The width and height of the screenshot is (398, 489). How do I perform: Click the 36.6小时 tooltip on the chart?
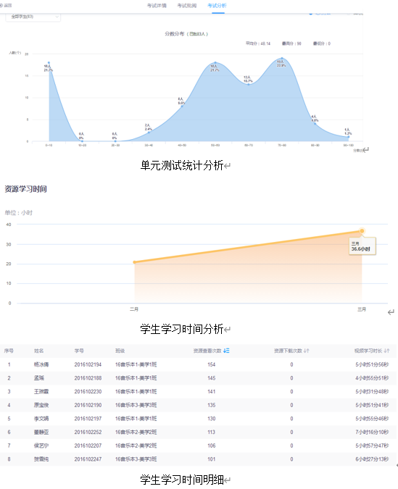tap(362, 246)
